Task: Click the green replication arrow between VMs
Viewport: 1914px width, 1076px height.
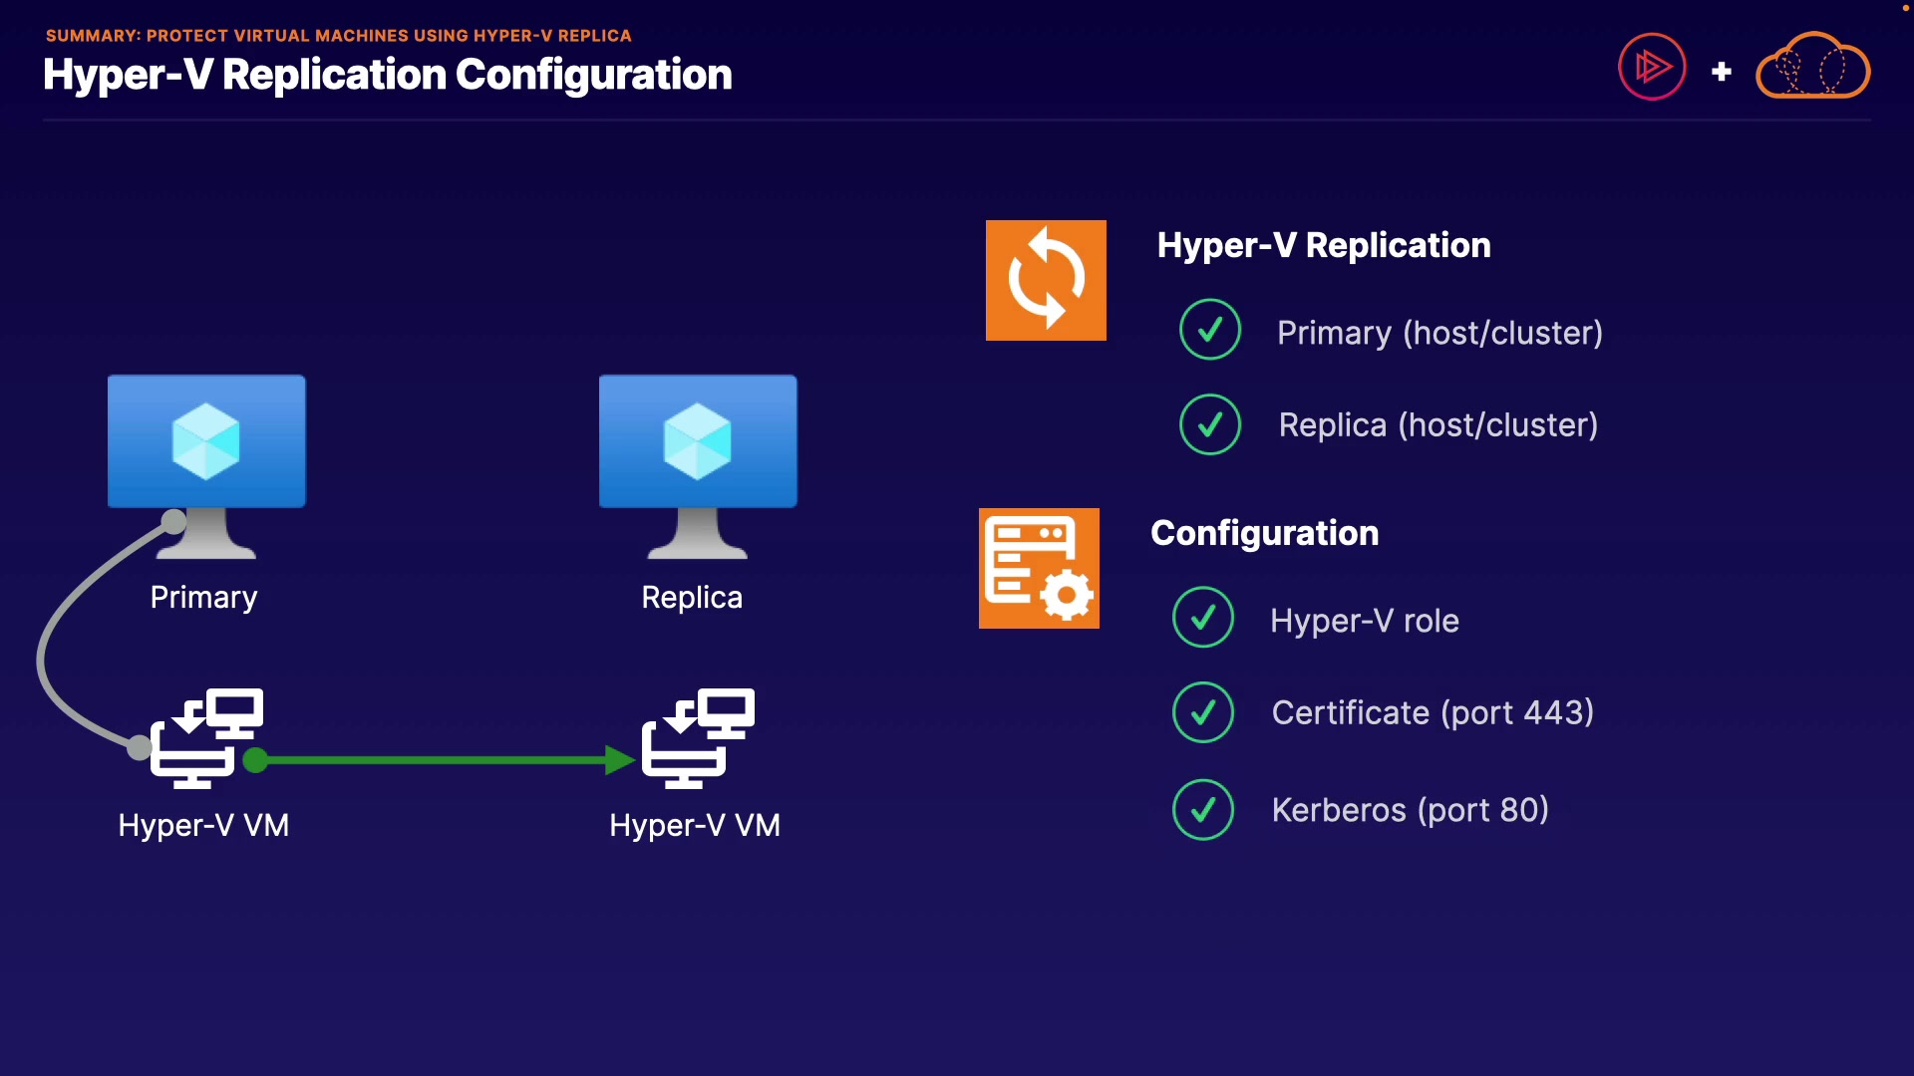Action: 439,760
